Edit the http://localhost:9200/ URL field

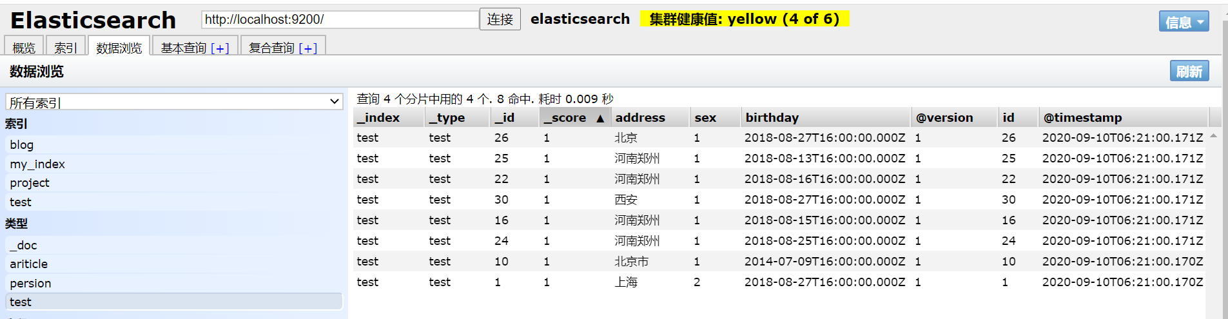click(340, 19)
